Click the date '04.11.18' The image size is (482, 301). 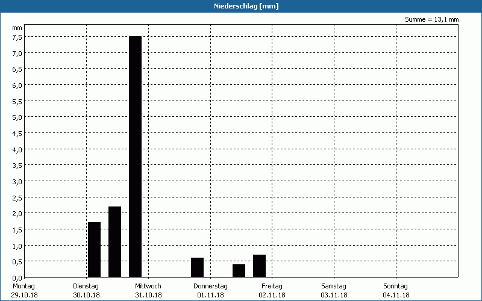pos(396,296)
